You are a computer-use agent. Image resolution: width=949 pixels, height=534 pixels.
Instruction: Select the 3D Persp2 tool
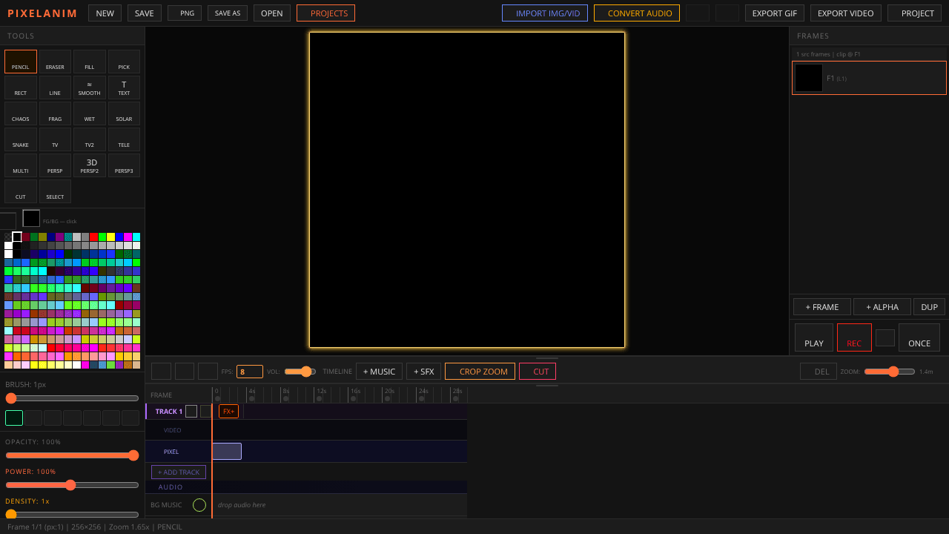click(x=90, y=165)
